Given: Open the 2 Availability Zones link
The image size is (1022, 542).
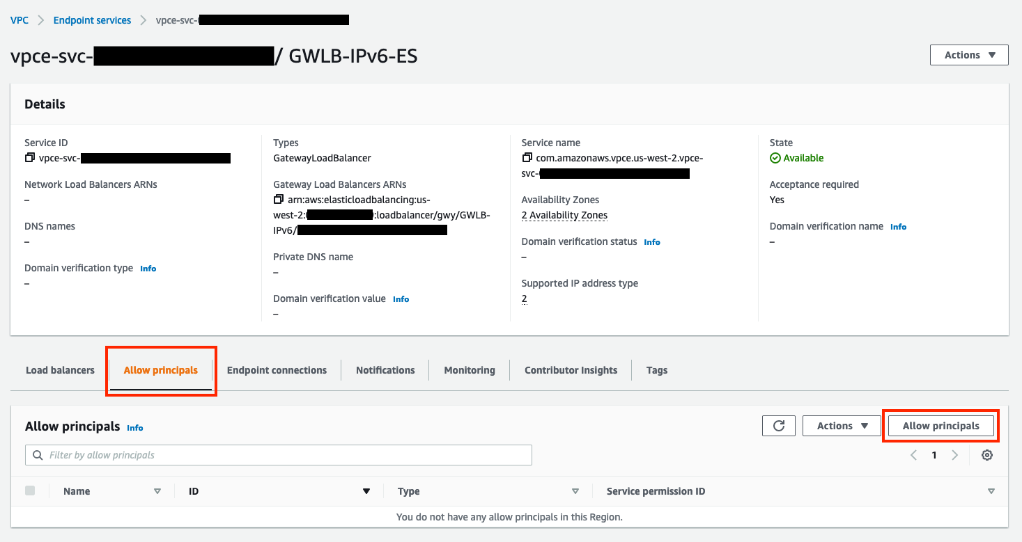Looking at the screenshot, I should click(564, 214).
